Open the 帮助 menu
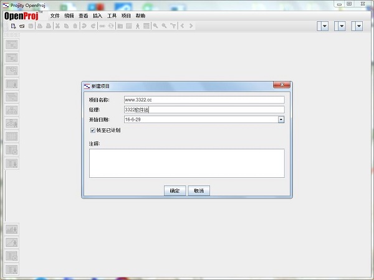Image resolution: width=374 pixels, height=280 pixels. click(x=140, y=16)
